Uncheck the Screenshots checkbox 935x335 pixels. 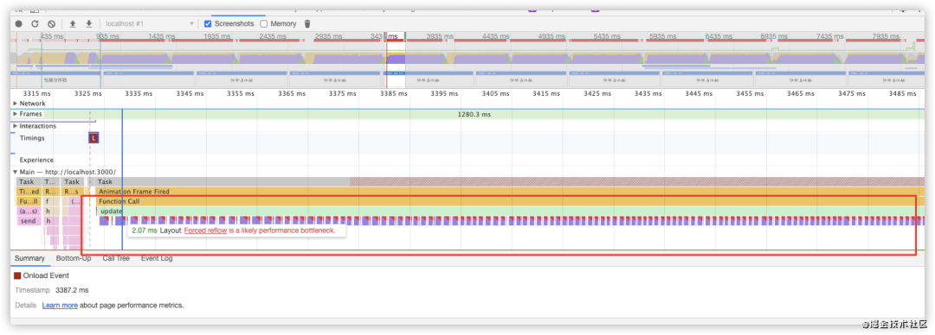click(x=208, y=24)
